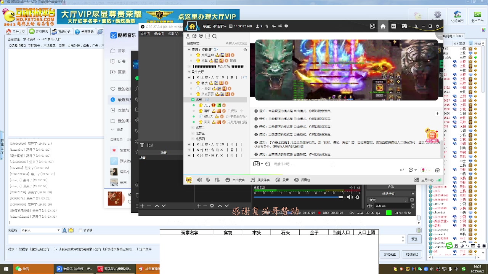Expand the 睡觉·挂机 channel row
The width and height of the screenshot is (488, 274).
click(189, 155)
